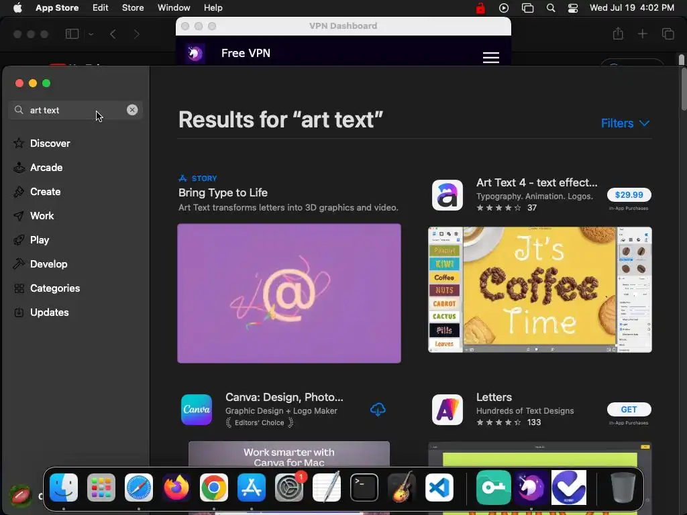
Task: Open System Settings from the Dock
Action: 289,488
